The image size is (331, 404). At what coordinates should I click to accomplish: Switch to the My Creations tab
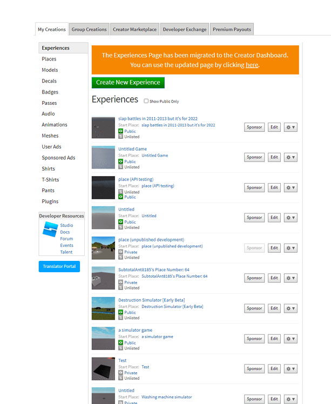pos(52,29)
